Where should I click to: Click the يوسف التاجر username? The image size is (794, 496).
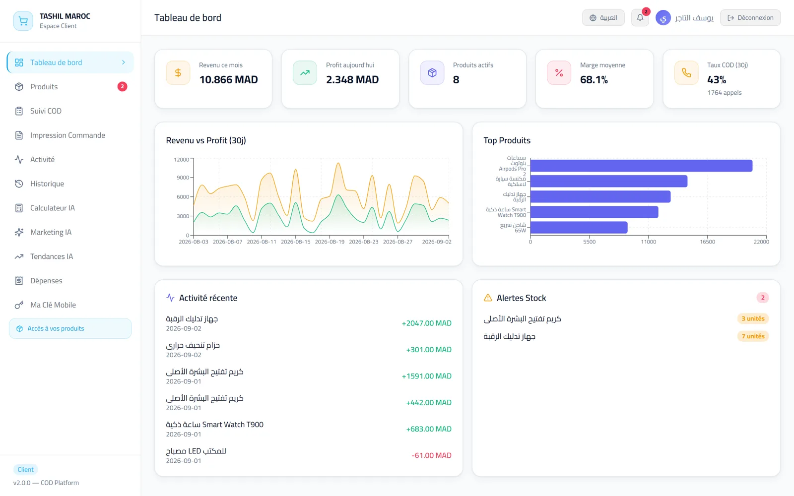coord(694,18)
